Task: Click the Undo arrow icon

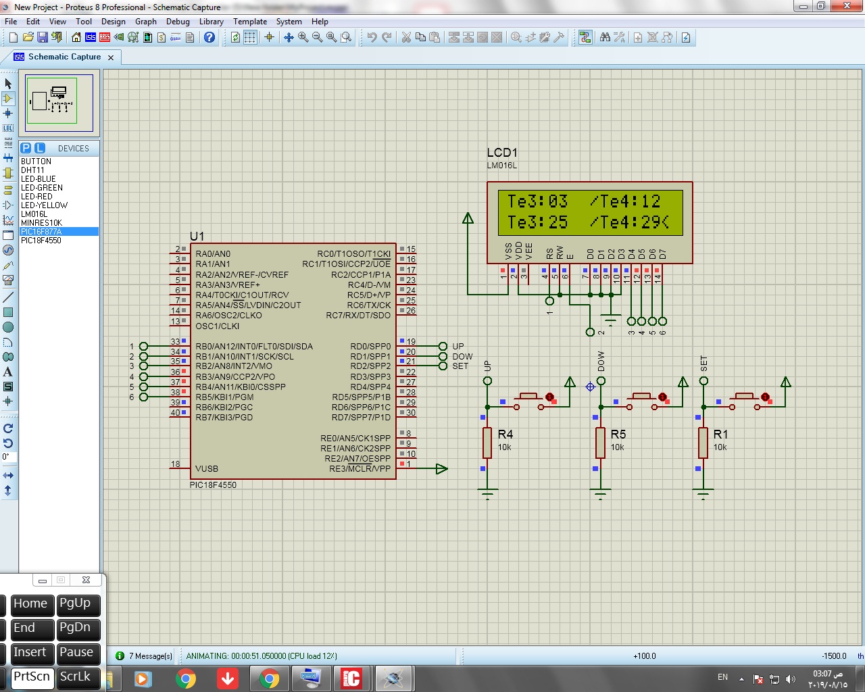Action: 372,38
